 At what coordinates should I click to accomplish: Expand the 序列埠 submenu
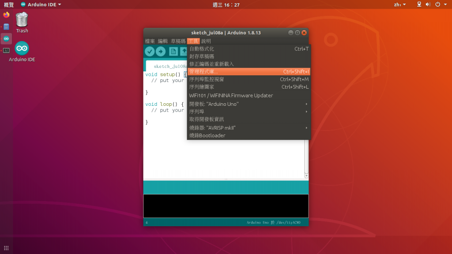click(249, 112)
